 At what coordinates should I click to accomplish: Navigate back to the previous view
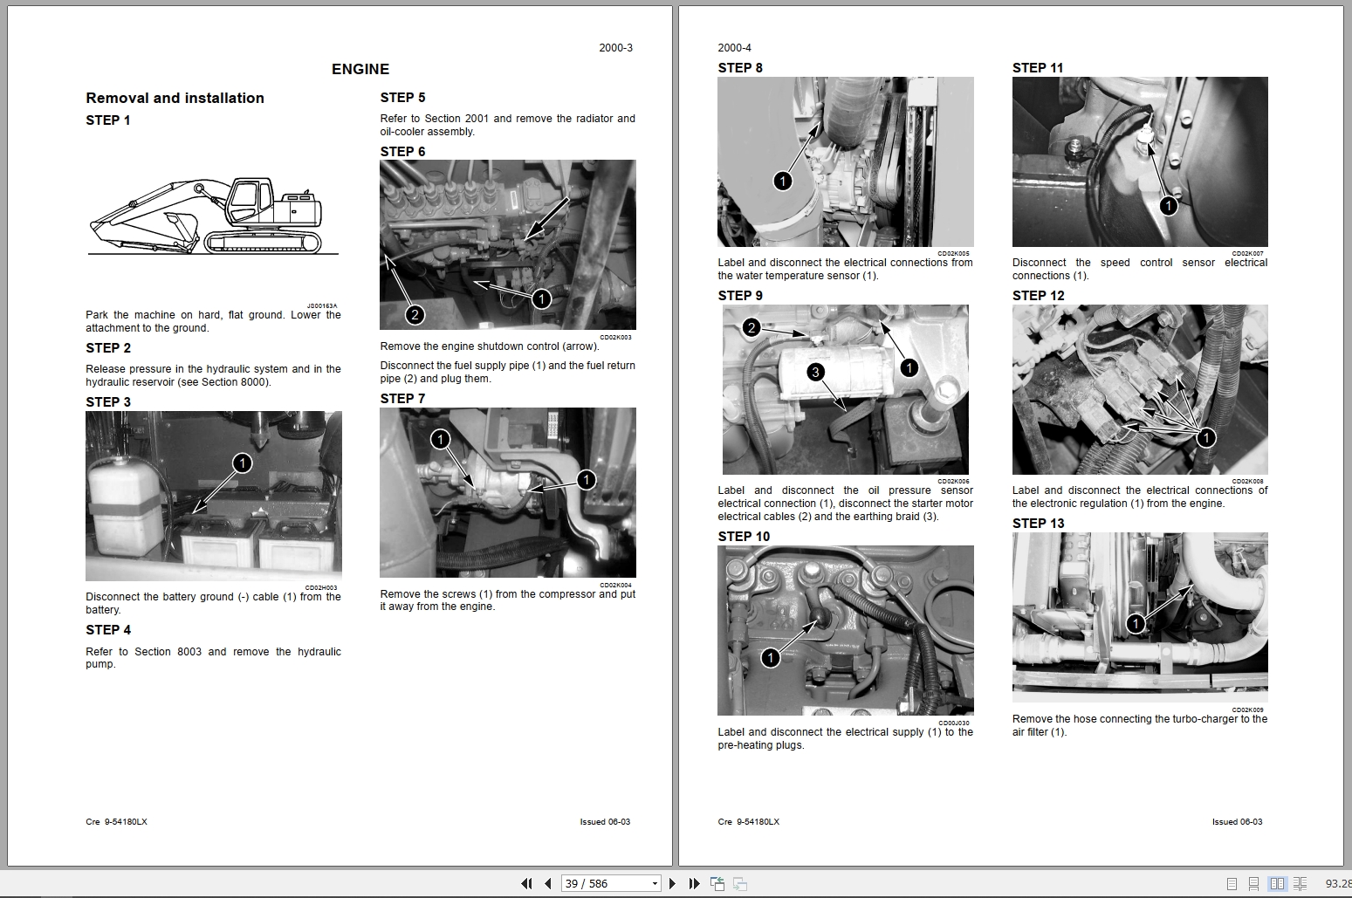718,883
